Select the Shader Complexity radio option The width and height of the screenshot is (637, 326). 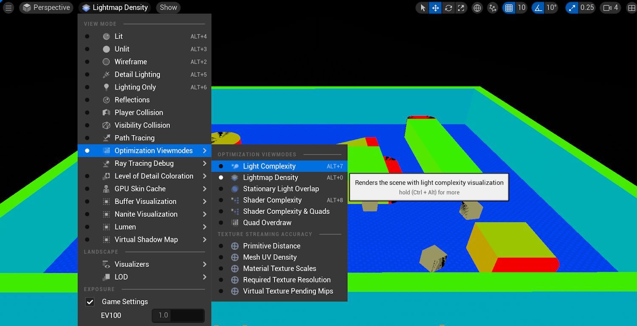tap(272, 200)
